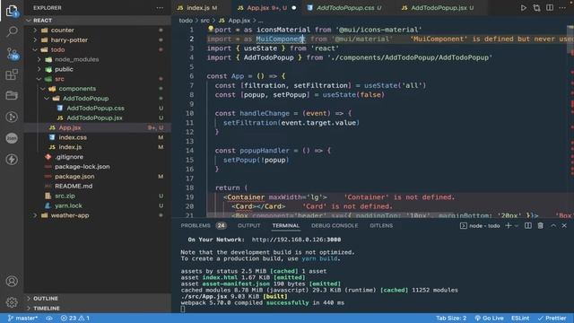Split the terminal panel
574x323 pixels.
point(528,225)
